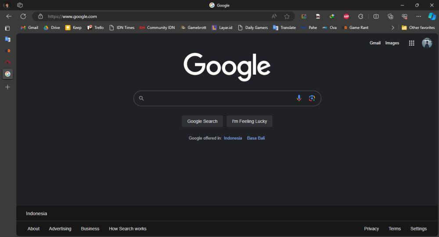The image size is (439, 237).
Task: Start voice search with microphone icon
Action: coord(299,98)
